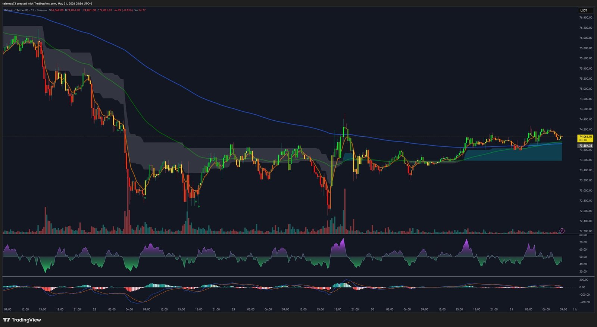The width and height of the screenshot is (597, 327).
Task: Click the low value L74,061.00
Action: point(89,10)
